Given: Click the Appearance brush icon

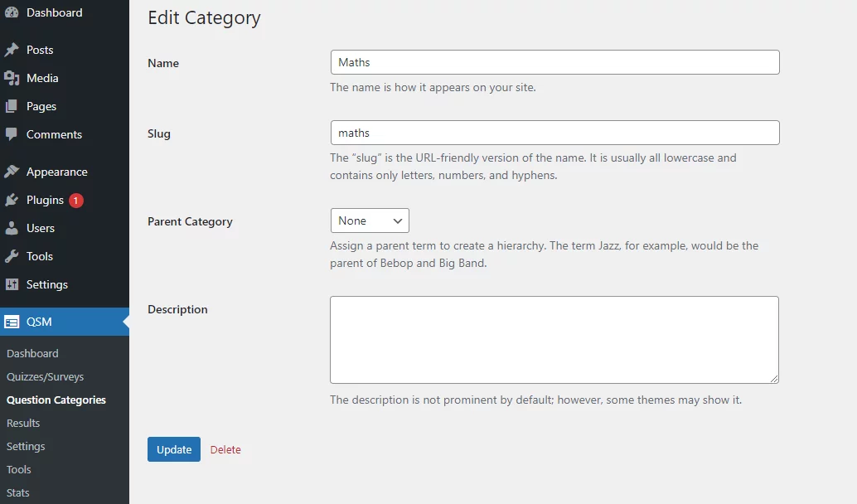Looking at the screenshot, I should 12,172.
